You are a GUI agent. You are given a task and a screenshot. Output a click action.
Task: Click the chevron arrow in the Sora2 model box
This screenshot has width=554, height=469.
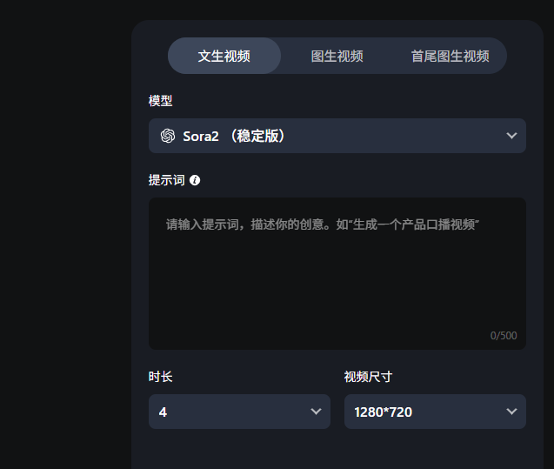(x=511, y=136)
